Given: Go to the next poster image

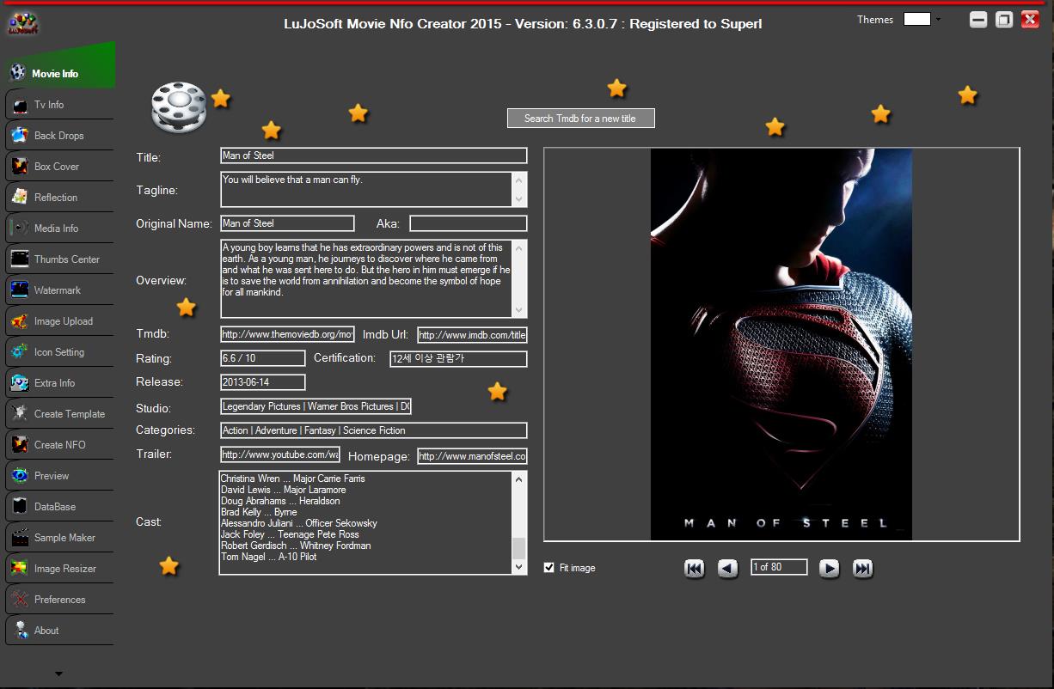Looking at the screenshot, I should coord(829,568).
